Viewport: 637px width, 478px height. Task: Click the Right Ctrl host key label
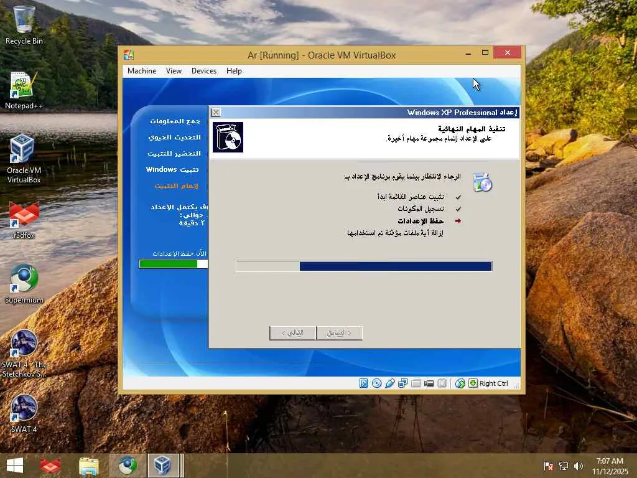coord(493,383)
